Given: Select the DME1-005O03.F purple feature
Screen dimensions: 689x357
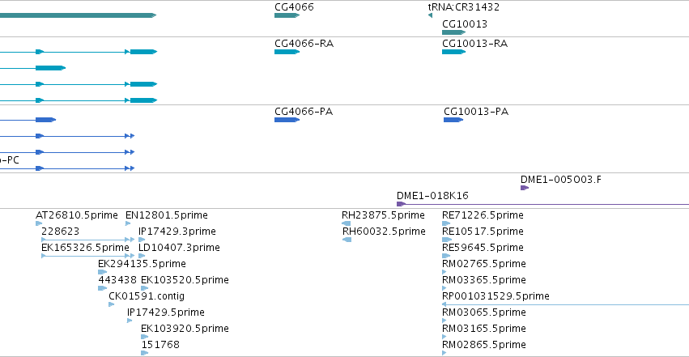Looking at the screenshot, I should pos(524,188).
